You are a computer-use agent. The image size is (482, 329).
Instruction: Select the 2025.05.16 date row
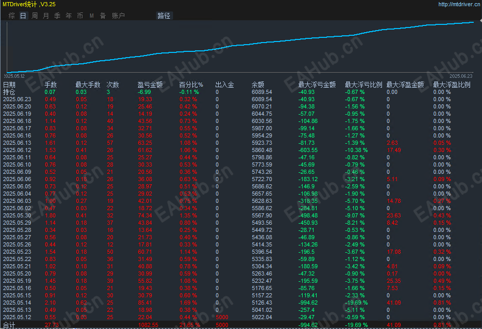(17, 288)
